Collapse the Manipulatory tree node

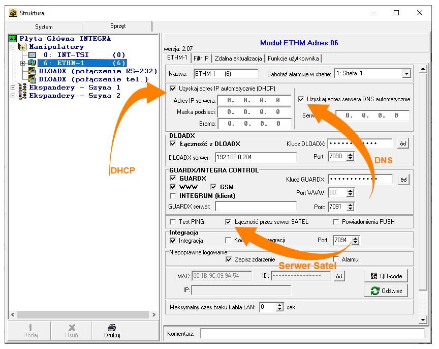pos(13,47)
